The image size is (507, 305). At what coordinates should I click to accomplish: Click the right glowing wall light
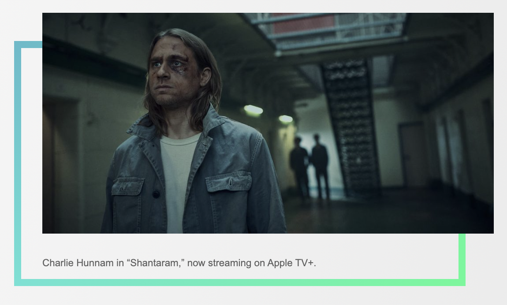pos(286,119)
